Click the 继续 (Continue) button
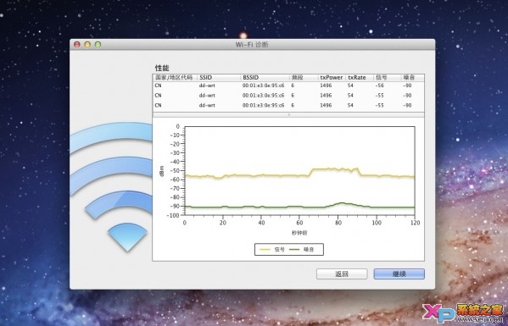This screenshot has width=508, height=326. 399,274
